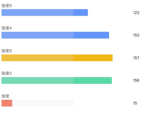Select the short red 张安 bar
Screen dimensions: 154x118
pos(7,103)
